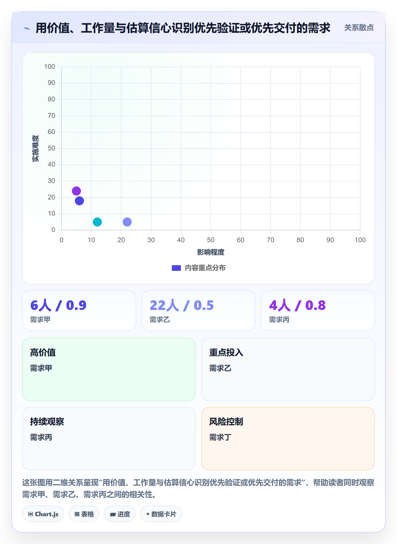Click 需求丙 in the 持续观察 card
Image resolution: width=397 pixels, height=544 pixels.
[x=41, y=437]
